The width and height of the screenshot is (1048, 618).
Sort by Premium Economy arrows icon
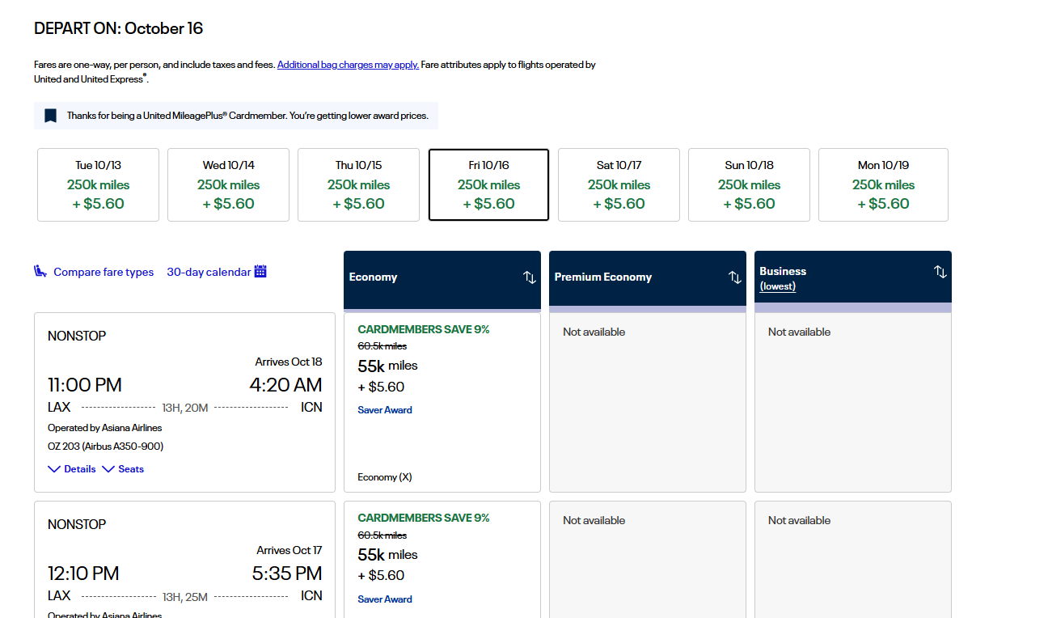[x=734, y=277]
